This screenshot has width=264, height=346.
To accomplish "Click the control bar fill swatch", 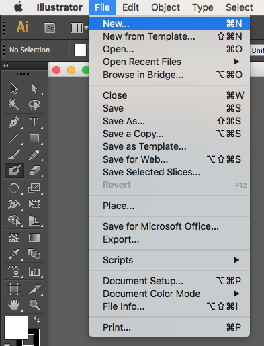I will (x=80, y=50).
